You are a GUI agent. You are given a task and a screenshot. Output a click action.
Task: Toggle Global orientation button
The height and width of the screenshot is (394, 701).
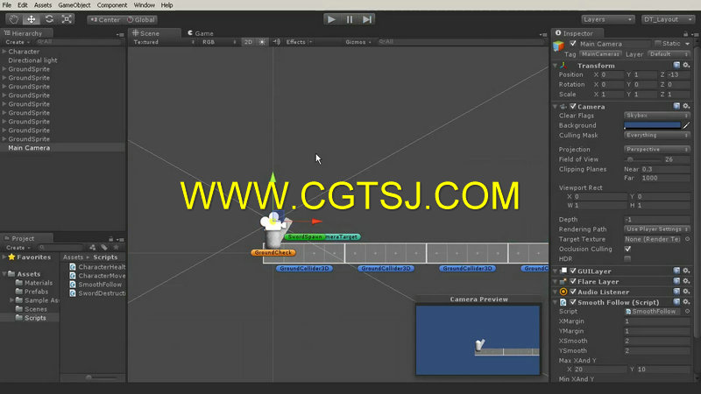coord(141,19)
